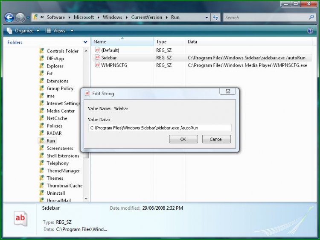This screenshot has height=240, width=320.
Task: Click the Telephony folder icon
Action: point(41,163)
